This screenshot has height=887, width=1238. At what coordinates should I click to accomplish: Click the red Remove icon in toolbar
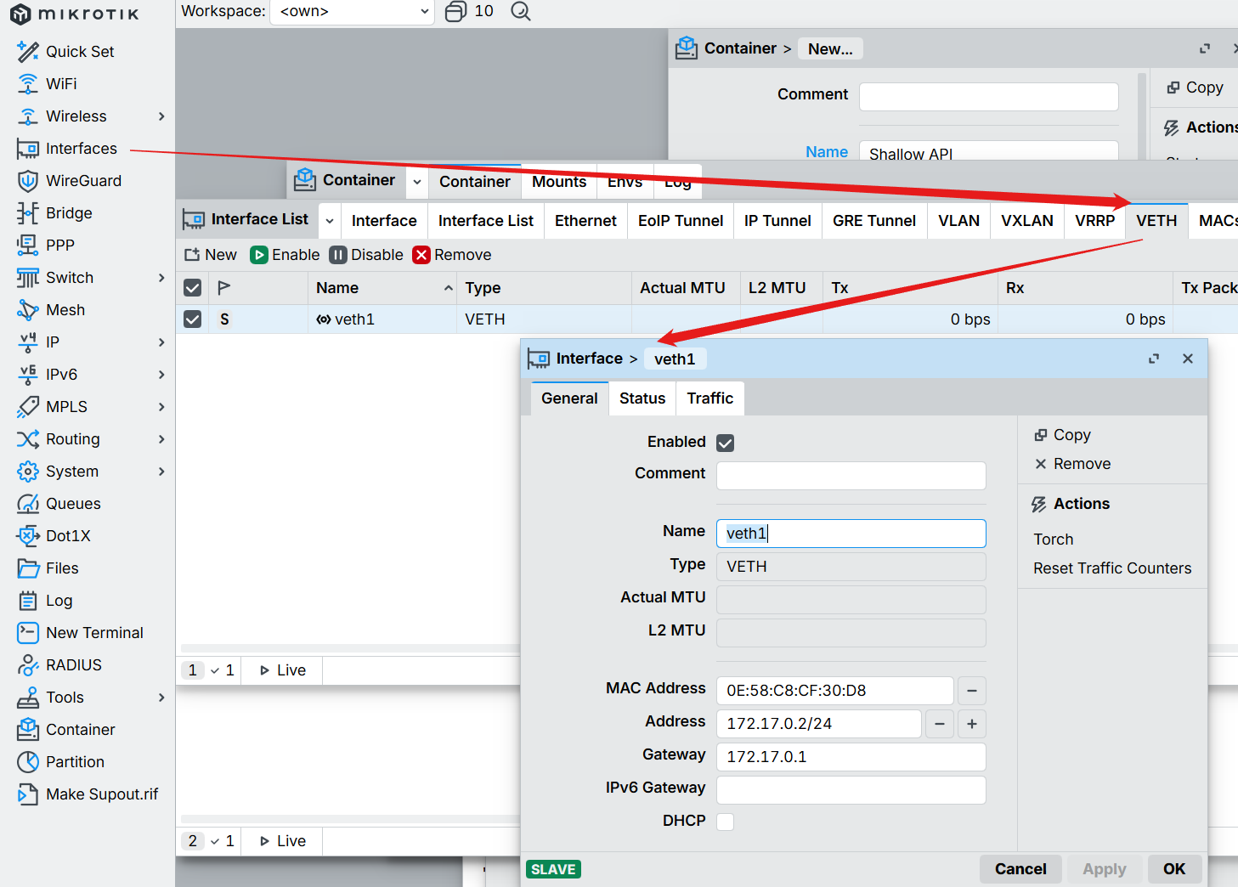[x=421, y=255]
